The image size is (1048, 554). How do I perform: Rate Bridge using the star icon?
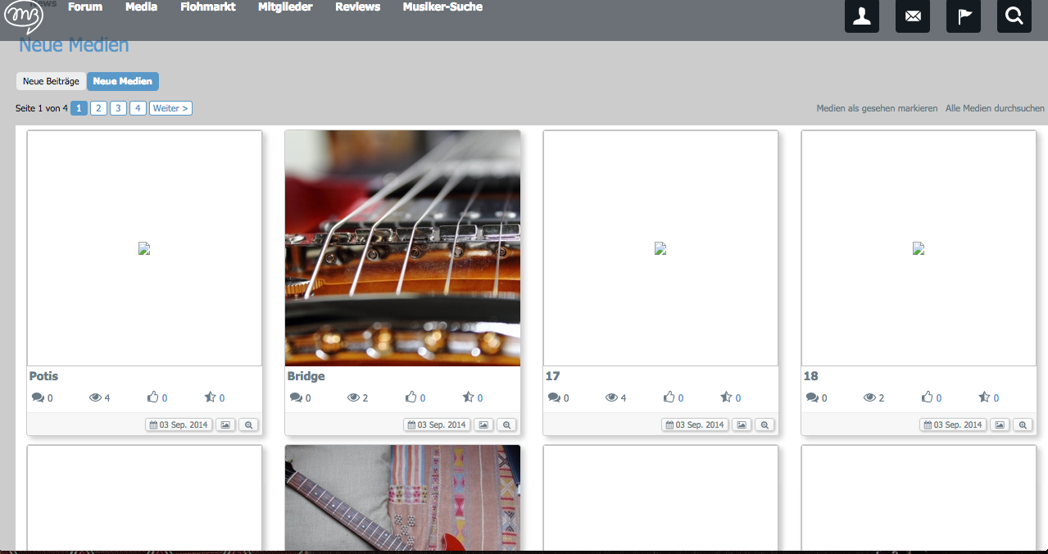(x=469, y=397)
